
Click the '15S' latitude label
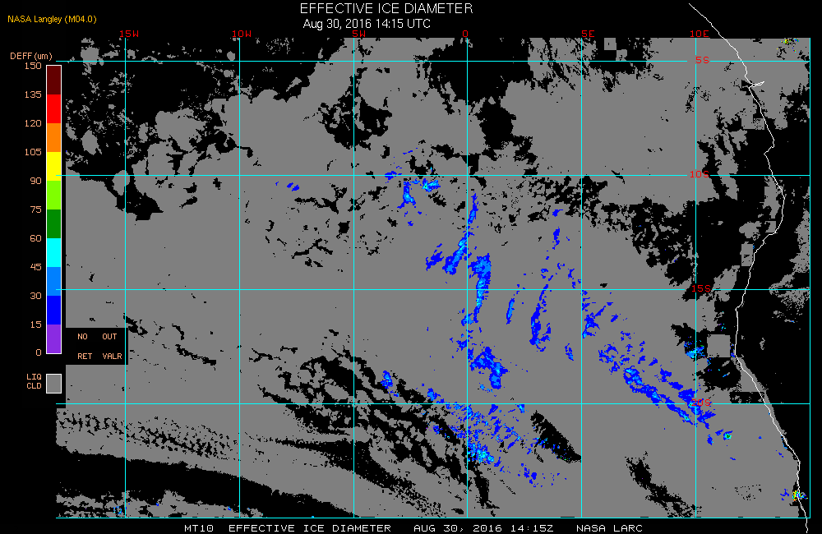coord(701,288)
